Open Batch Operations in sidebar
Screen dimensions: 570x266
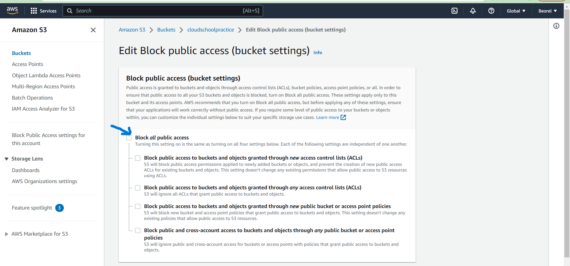pyautogui.click(x=32, y=98)
